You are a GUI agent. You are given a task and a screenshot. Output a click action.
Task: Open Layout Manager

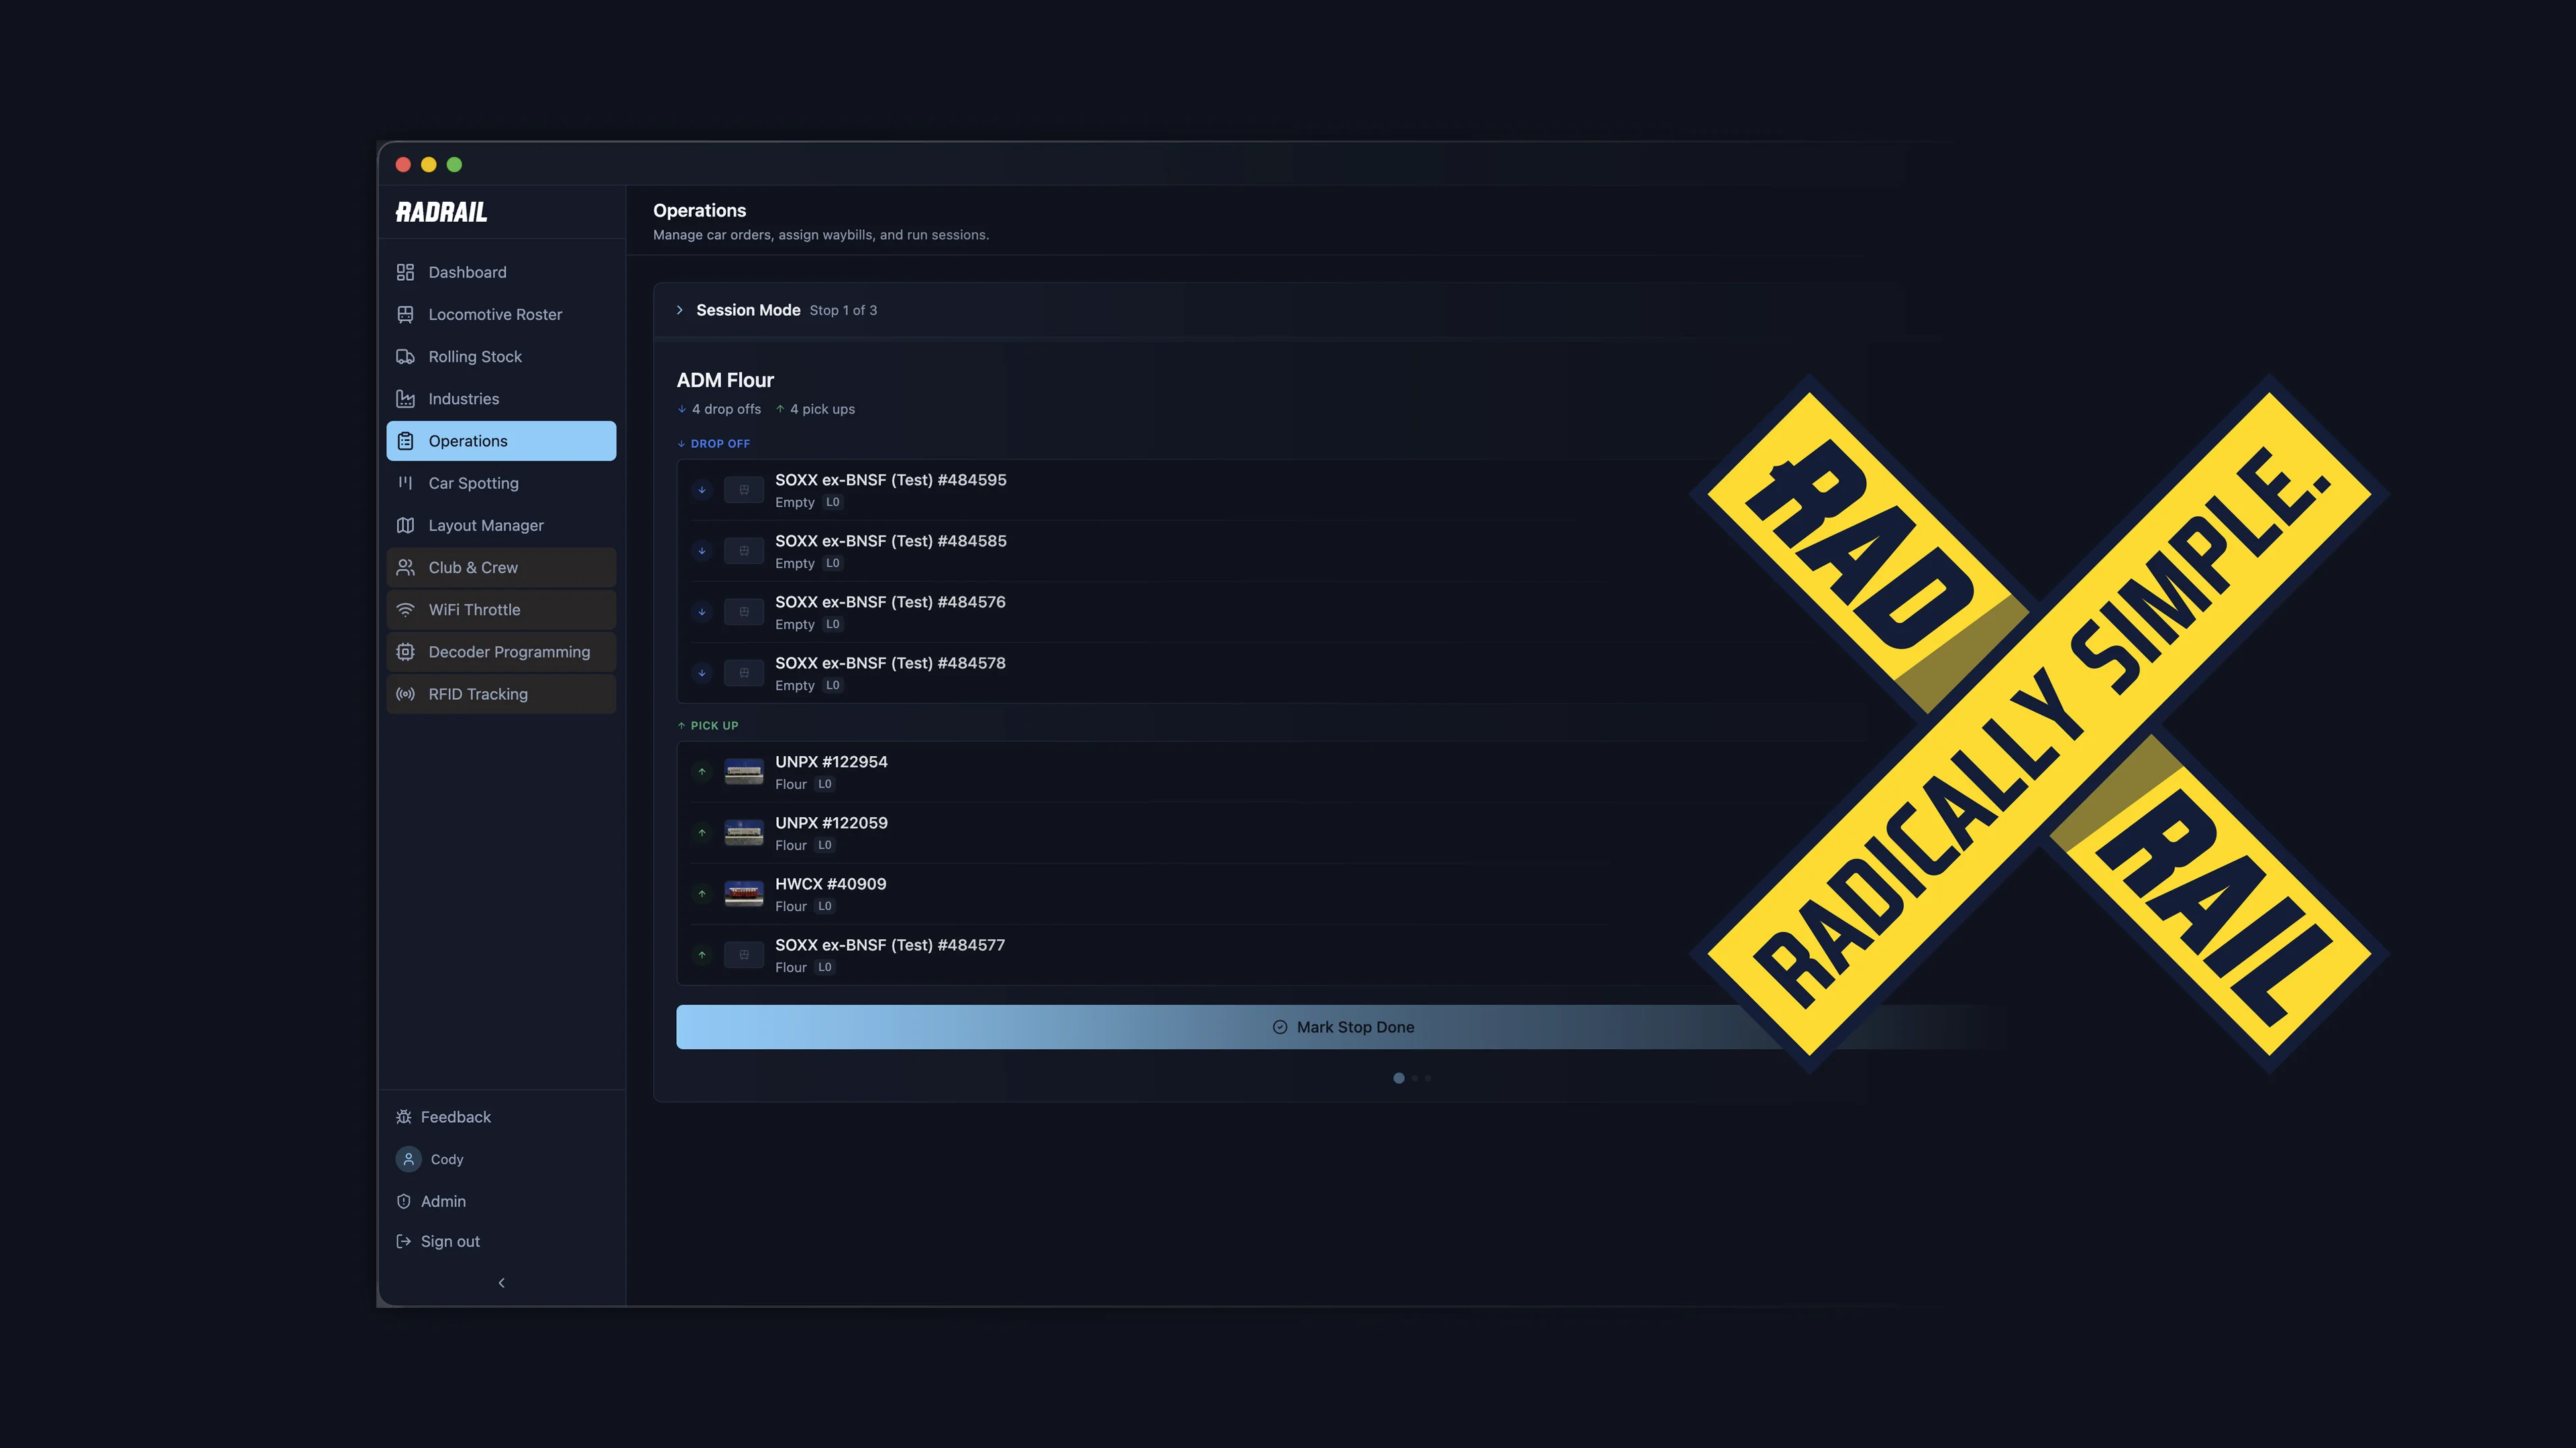501,526
